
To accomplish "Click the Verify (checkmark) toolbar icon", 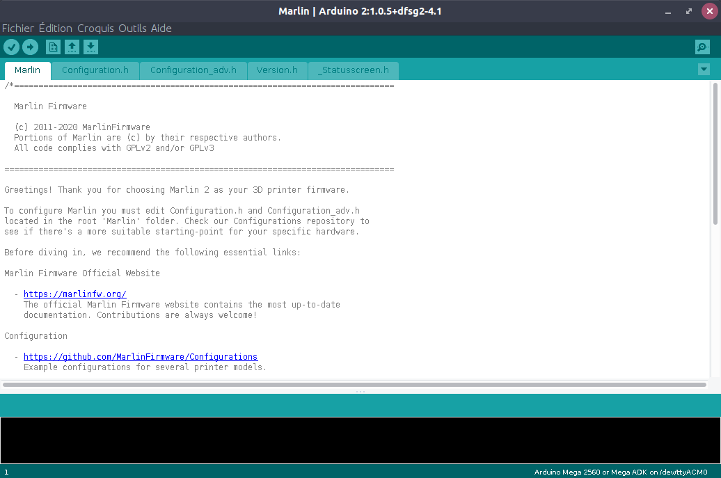I will coord(12,47).
